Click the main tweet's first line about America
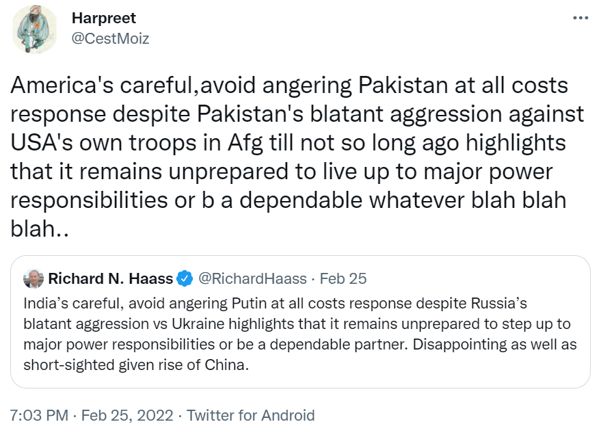 click(x=290, y=87)
